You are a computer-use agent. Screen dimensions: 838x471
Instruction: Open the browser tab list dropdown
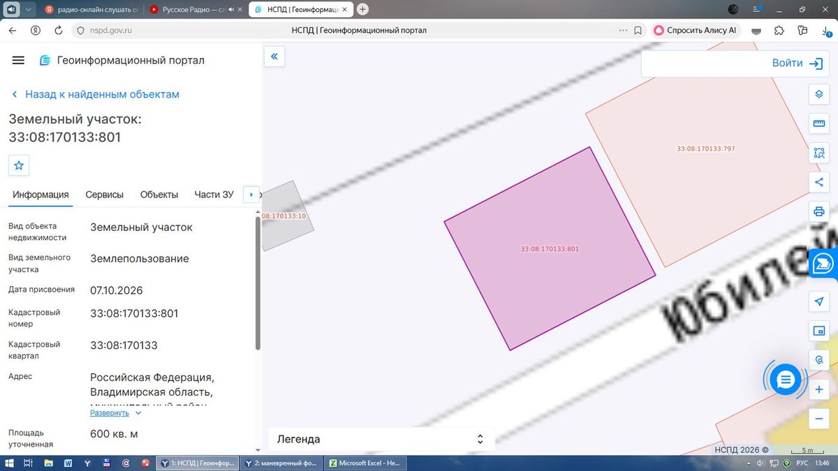click(27, 10)
